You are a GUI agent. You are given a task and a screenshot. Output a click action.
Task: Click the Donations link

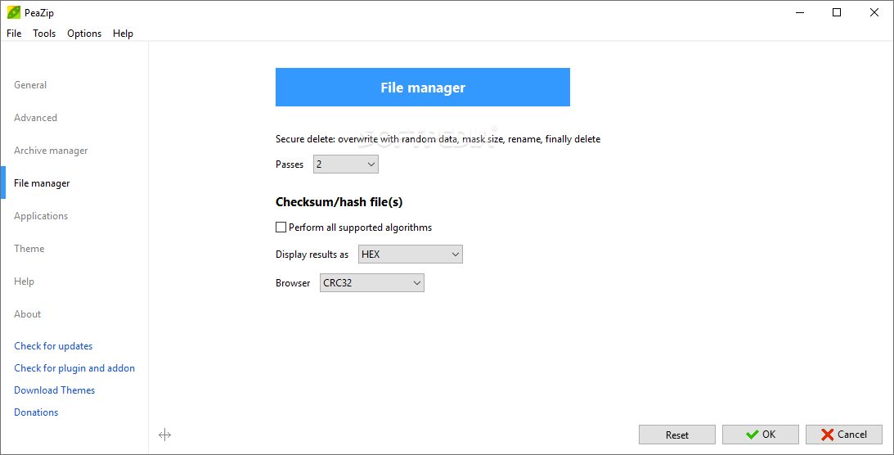tap(36, 412)
